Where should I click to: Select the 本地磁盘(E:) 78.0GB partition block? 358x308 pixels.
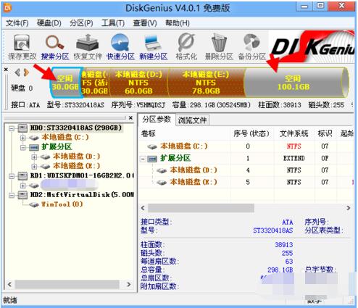pos(206,83)
